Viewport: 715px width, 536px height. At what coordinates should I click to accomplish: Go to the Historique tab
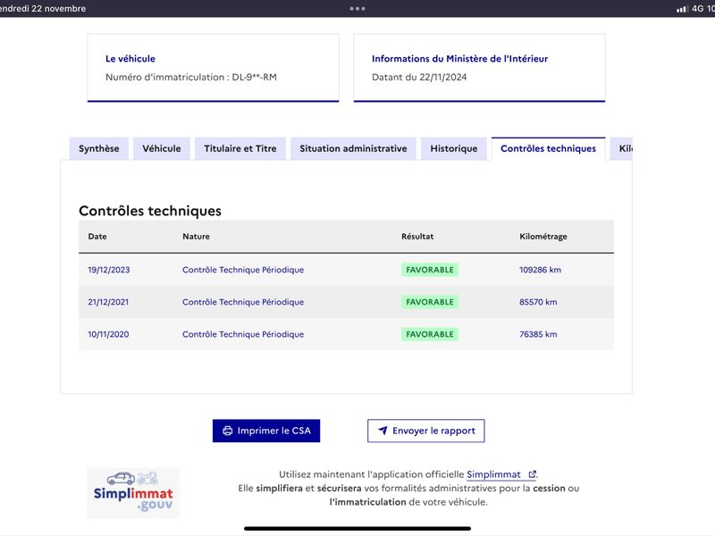pos(454,148)
